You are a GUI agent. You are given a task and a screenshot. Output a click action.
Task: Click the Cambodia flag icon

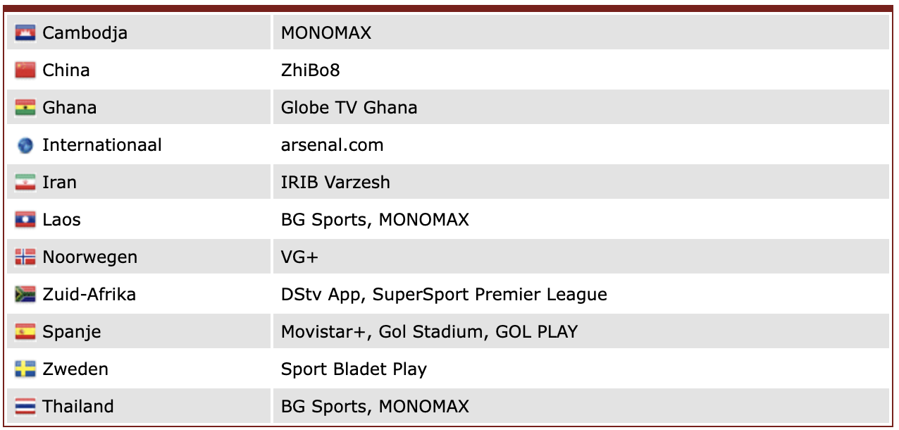pyautogui.click(x=25, y=33)
